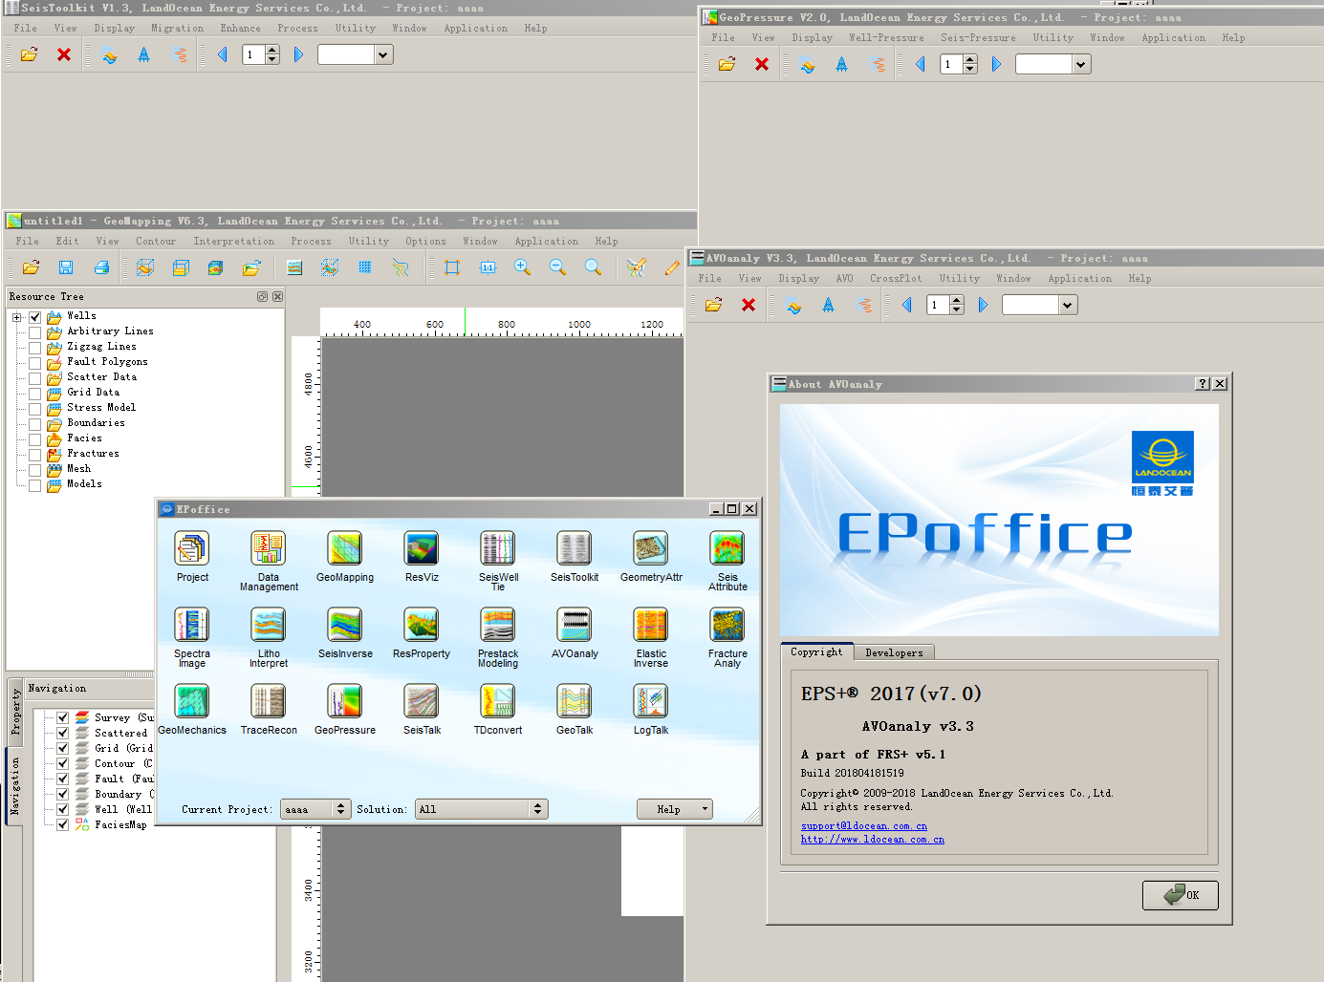Open the Project module in EPoffice
Image resolution: width=1324 pixels, height=982 pixels.
tap(192, 548)
